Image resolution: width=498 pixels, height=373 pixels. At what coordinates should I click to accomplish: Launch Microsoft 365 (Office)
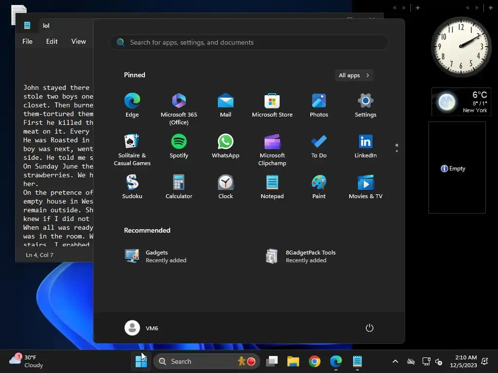point(179,109)
